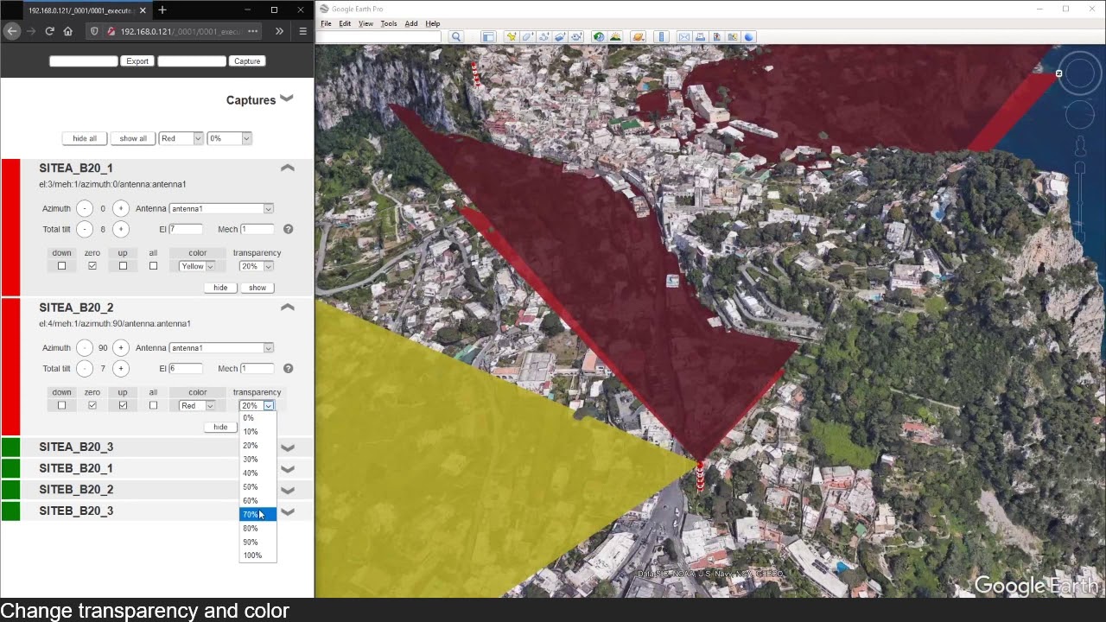Select the Add Polygon toolbar icon
The width and height of the screenshot is (1106, 622).
pyautogui.click(x=528, y=36)
